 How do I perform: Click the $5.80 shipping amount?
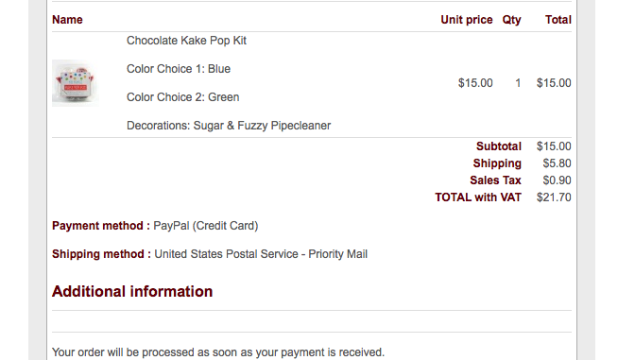[x=557, y=163]
